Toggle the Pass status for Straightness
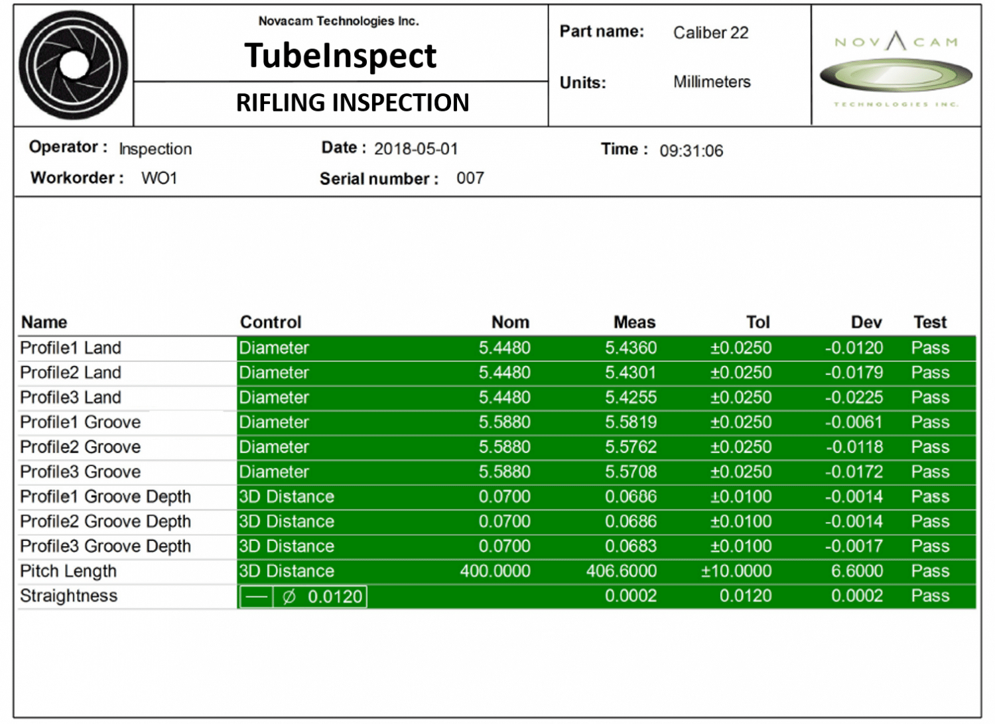995x724 pixels. (x=931, y=595)
